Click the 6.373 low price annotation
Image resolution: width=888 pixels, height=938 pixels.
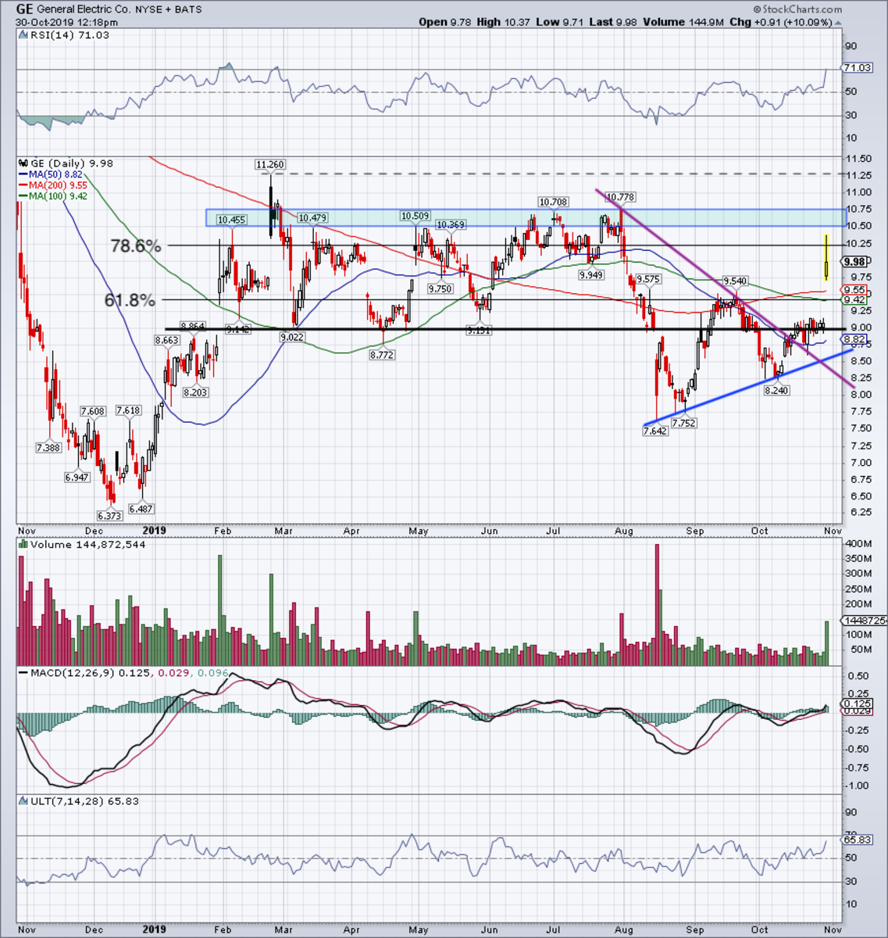pyautogui.click(x=109, y=516)
